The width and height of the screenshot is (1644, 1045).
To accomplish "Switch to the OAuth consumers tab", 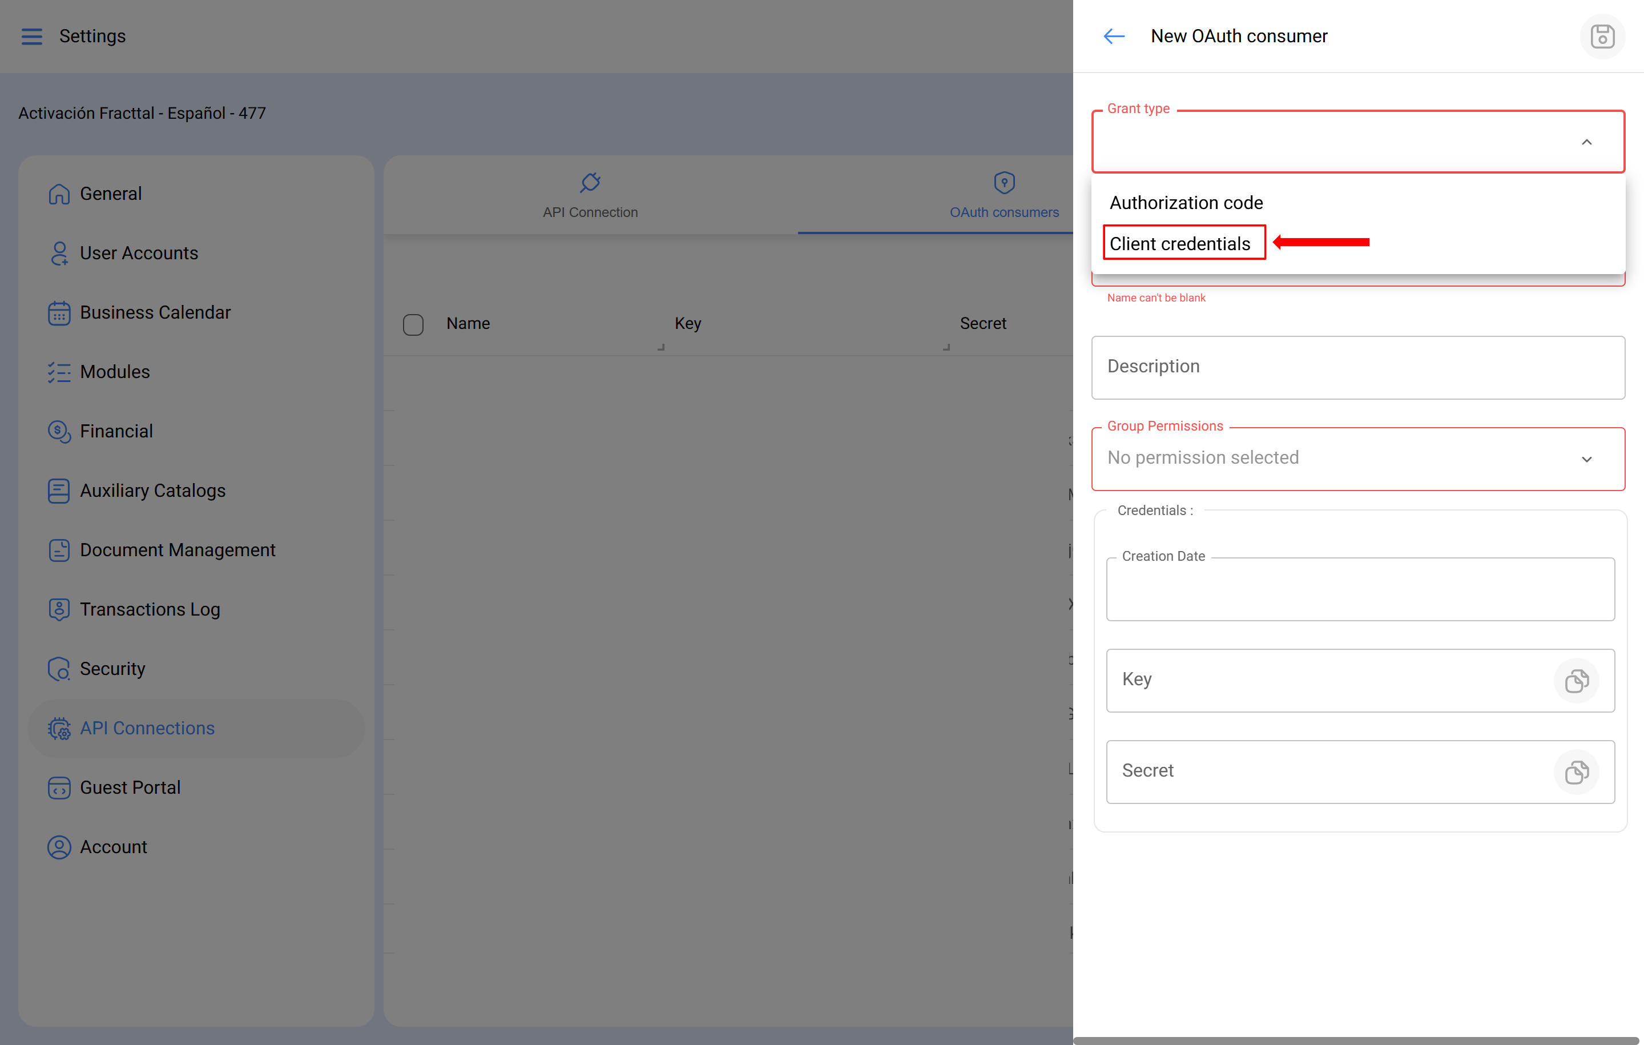I will (x=1004, y=195).
